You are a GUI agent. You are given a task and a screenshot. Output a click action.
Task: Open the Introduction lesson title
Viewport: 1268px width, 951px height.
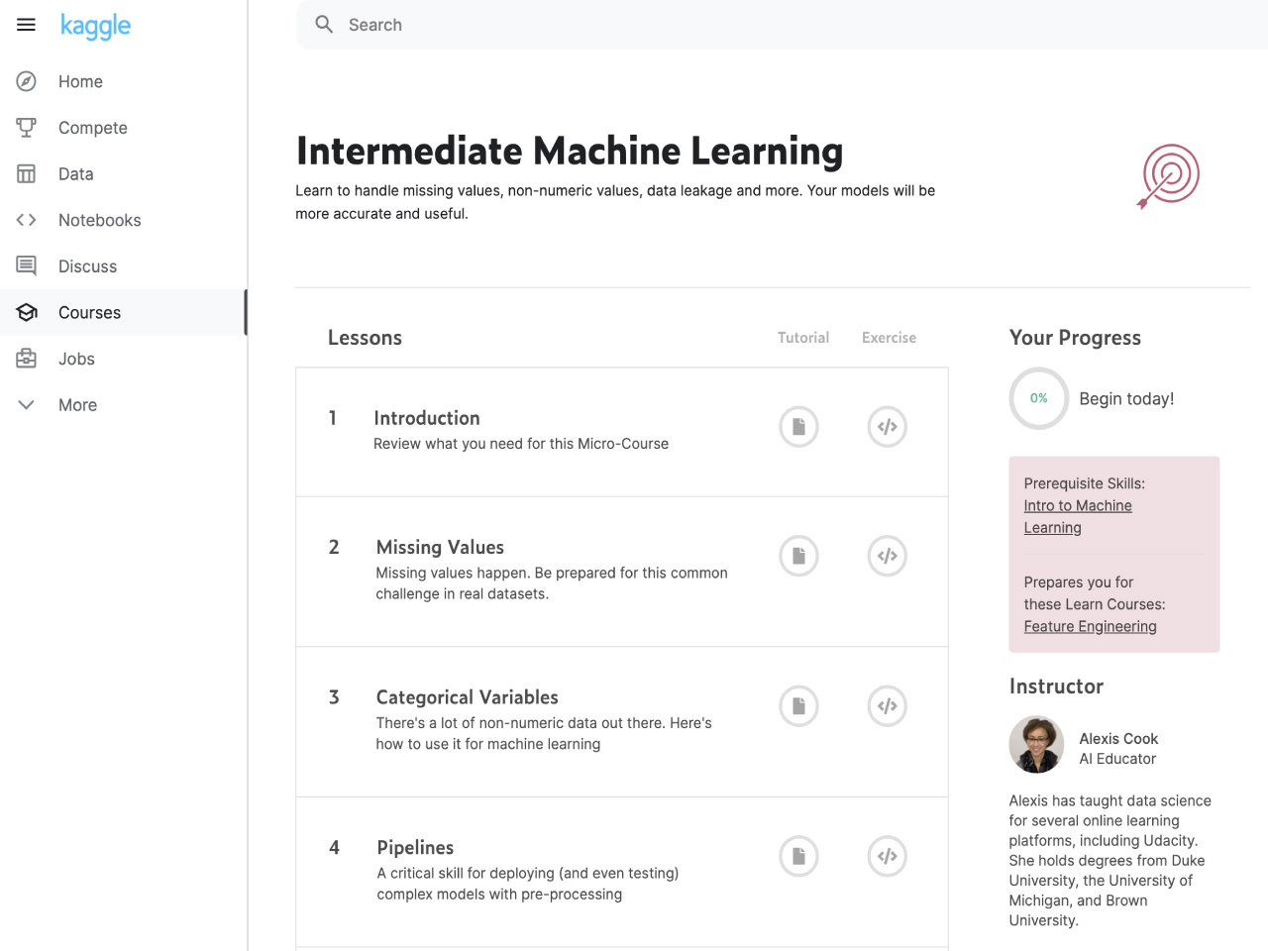click(427, 418)
